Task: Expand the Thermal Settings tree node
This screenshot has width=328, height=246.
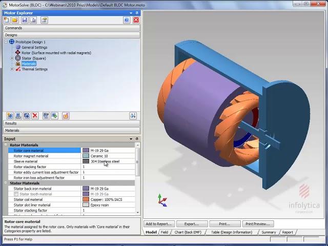Action: pos(12,69)
